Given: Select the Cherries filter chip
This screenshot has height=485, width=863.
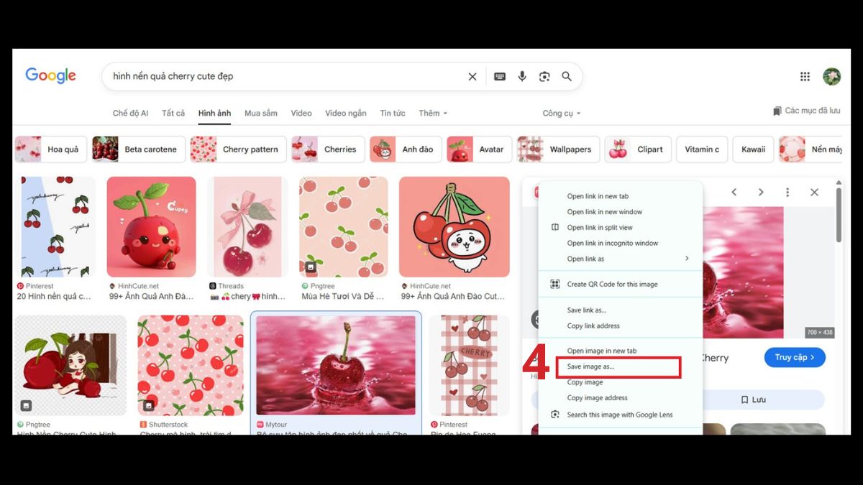Looking at the screenshot, I should click(328, 149).
